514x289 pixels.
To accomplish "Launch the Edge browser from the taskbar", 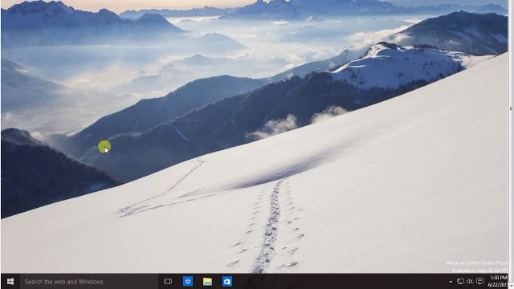I will tap(188, 282).
